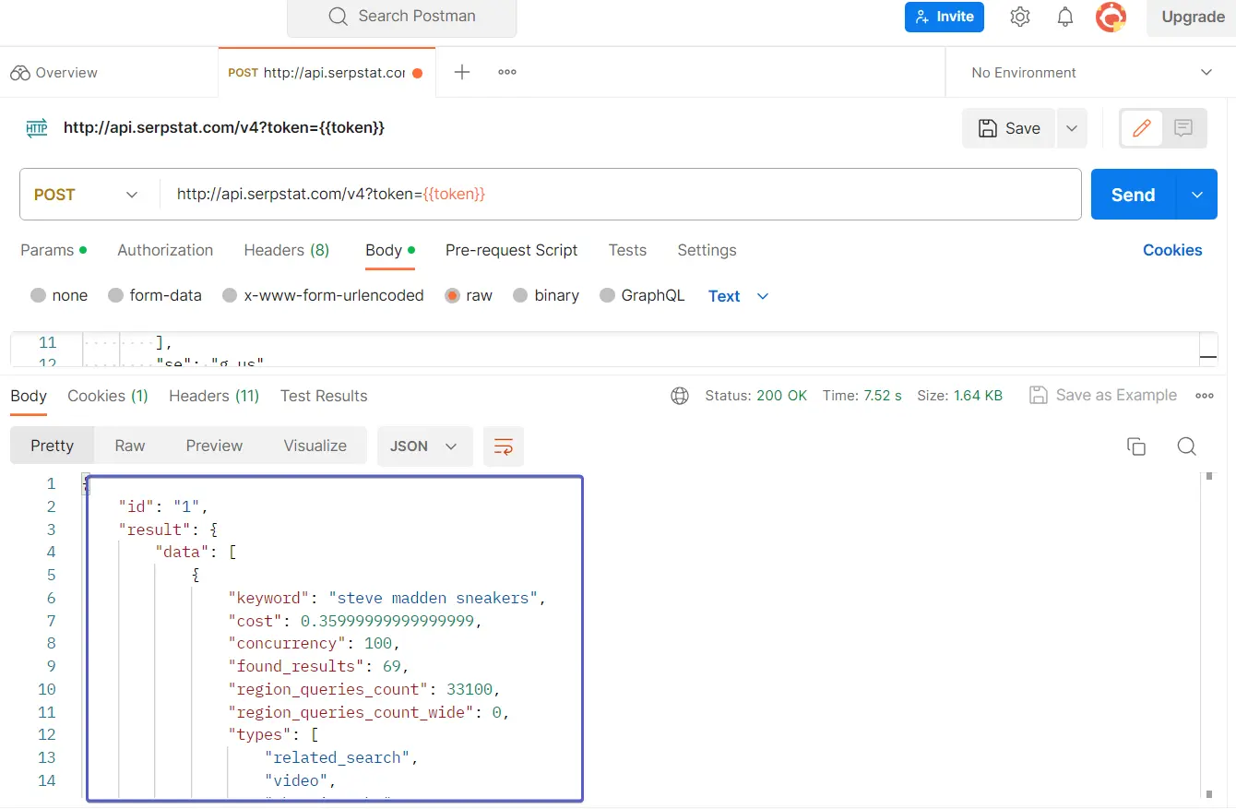The width and height of the screenshot is (1236, 809).
Task: Click the "related_search" type value
Action: (x=338, y=757)
